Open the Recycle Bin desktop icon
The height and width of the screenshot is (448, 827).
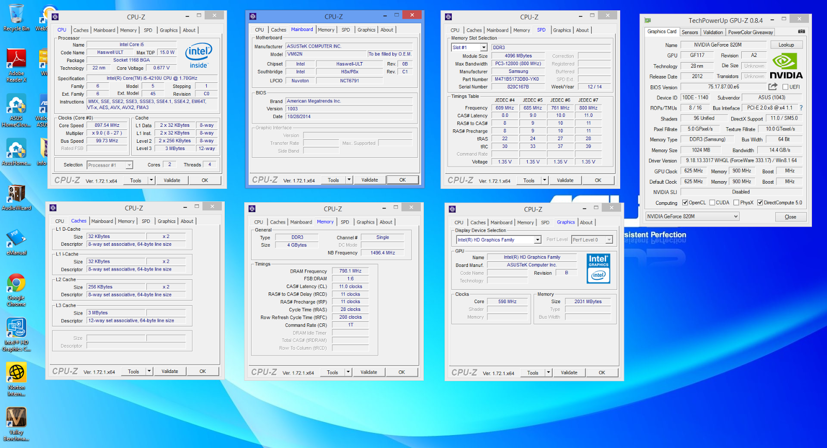[x=17, y=17]
